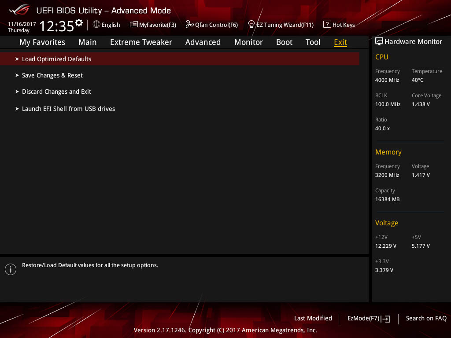Open the Monitor tab
The image size is (451, 338).
pyautogui.click(x=248, y=42)
